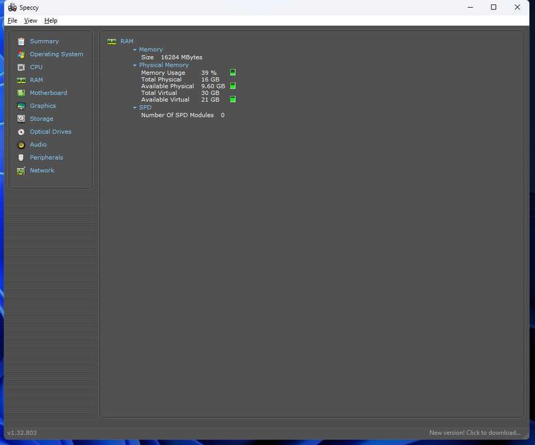Click green indicator next to Memory Usage
The width and height of the screenshot is (535, 445).
coord(233,72)
